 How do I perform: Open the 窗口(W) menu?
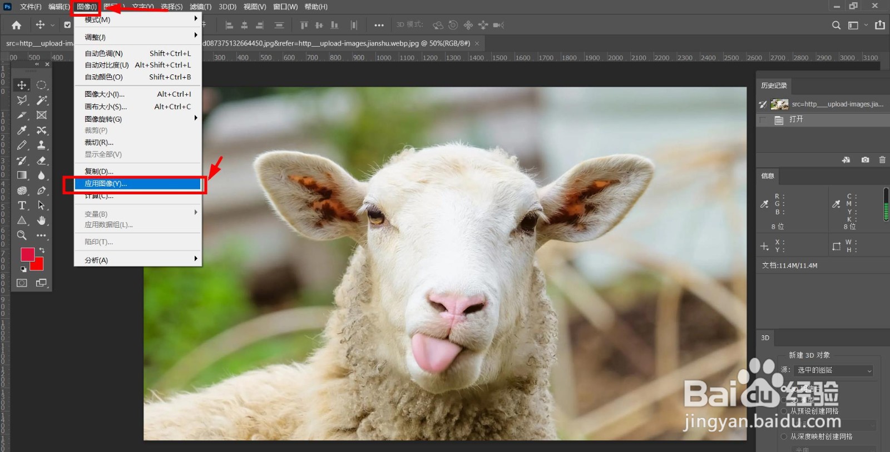coord(285,7)
